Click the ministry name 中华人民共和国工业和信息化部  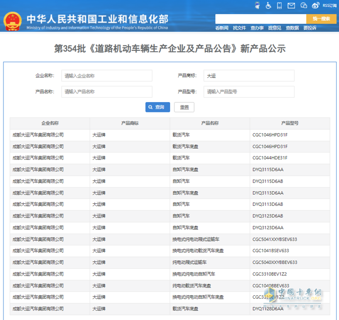[x=97, y=19]
